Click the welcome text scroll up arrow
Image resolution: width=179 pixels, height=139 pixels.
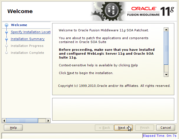coord(166,30)
